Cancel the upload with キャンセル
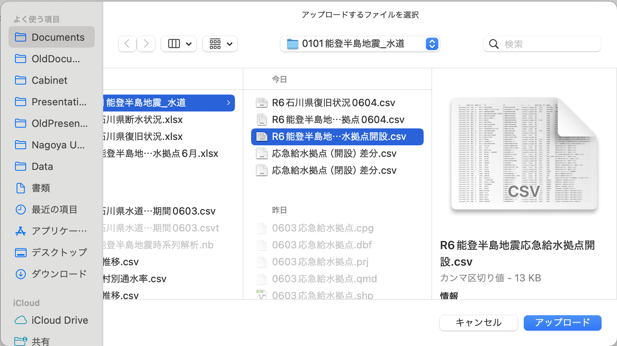The height and width of the screenshot is (346, 617). tap(478, 323)
